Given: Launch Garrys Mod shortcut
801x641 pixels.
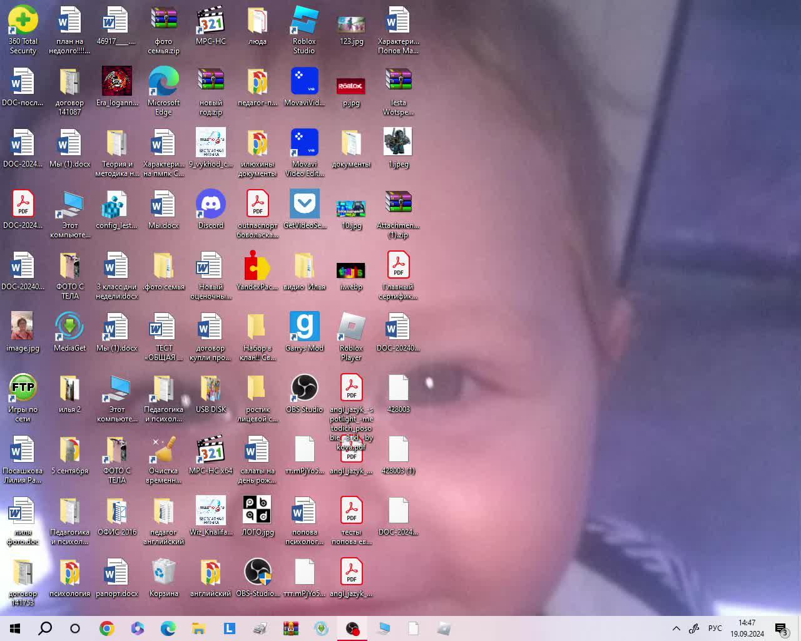Looking at the screenshot, I should [x=304, y=332].
